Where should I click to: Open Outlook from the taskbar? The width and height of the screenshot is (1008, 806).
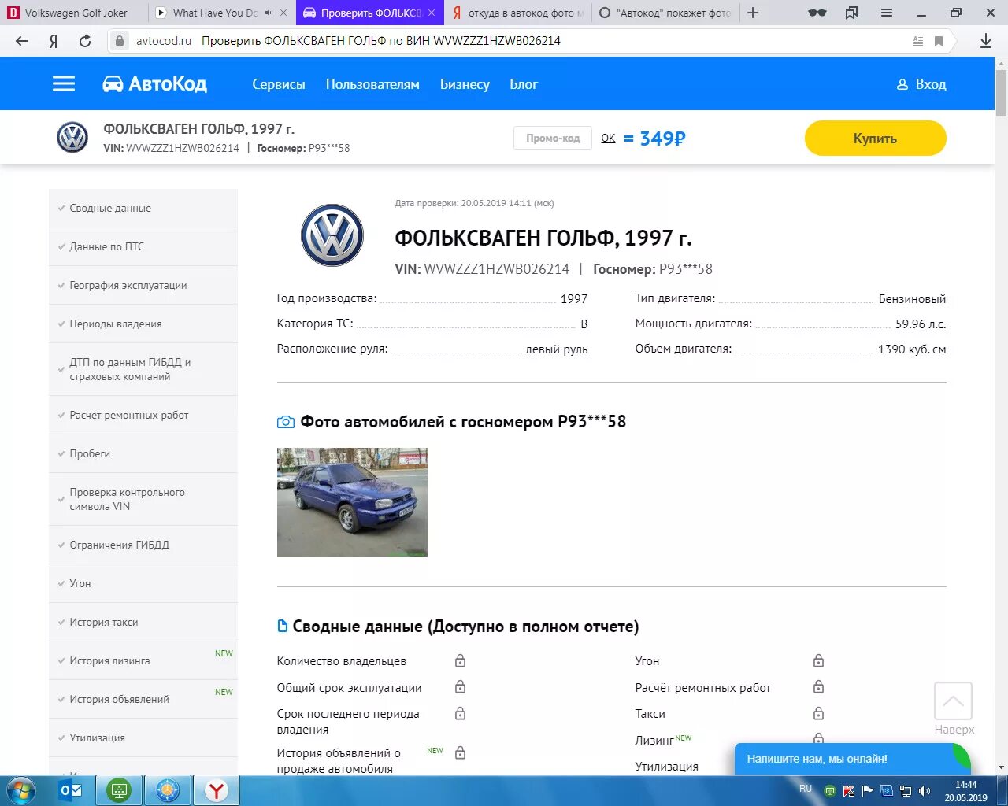pyautogui.click(x=71, y=790)
